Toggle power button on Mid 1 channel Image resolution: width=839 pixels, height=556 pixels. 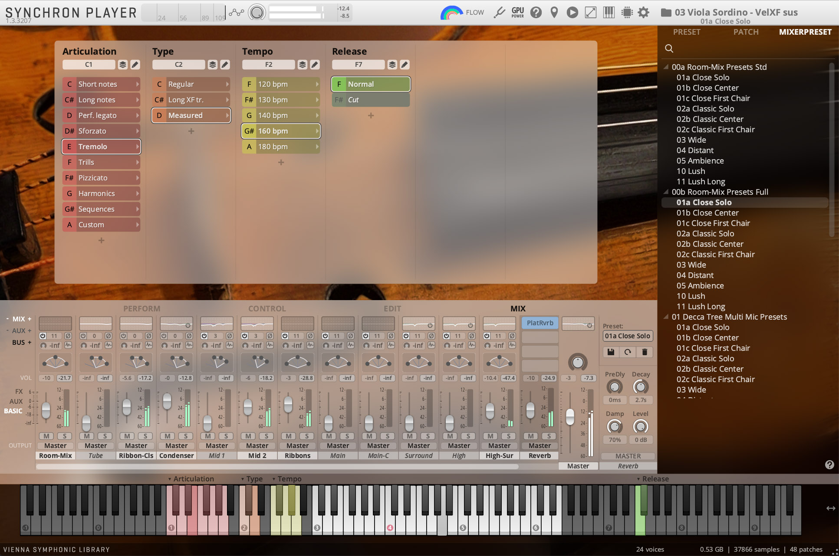(204, 336)
